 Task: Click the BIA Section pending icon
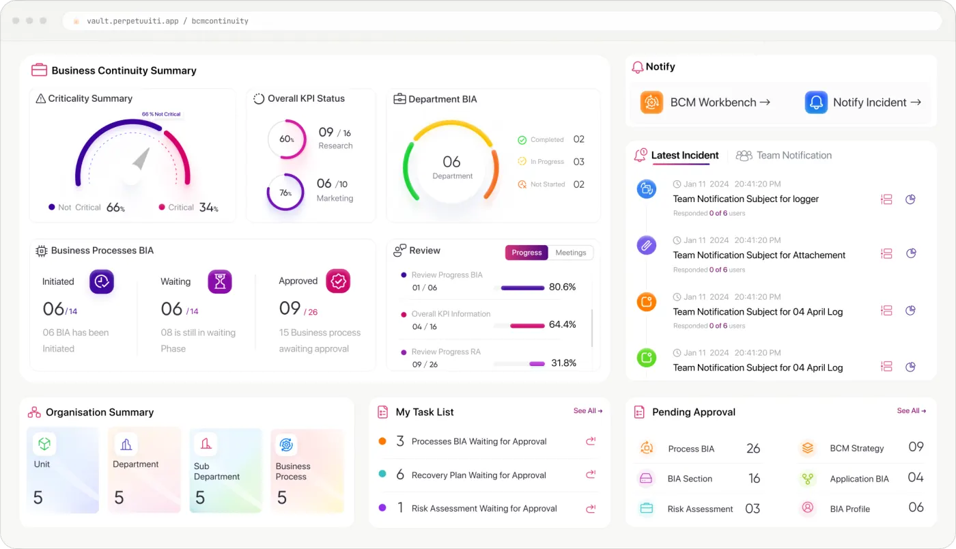[x=646, y=479]
